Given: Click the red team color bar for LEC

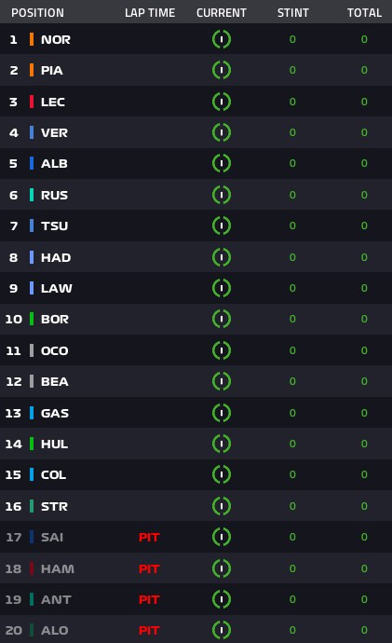Looking at the screenshot, I should point(32,102).
